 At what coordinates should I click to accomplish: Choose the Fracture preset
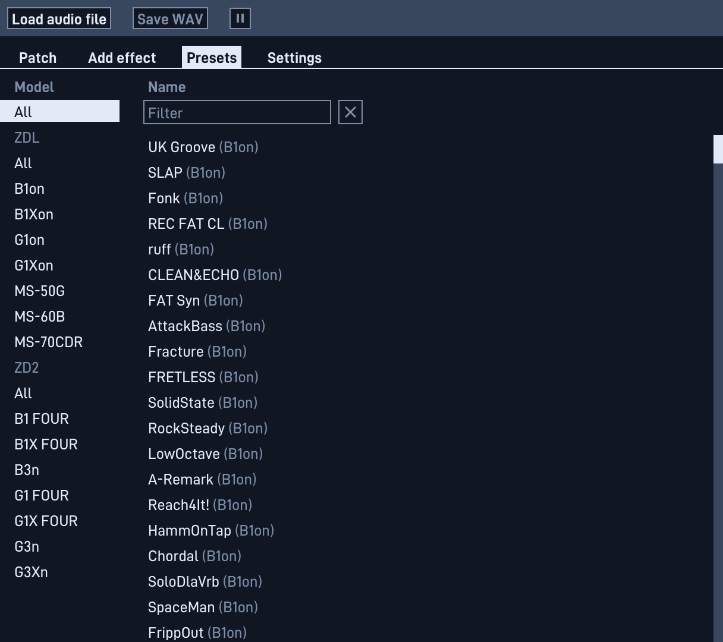197,351
